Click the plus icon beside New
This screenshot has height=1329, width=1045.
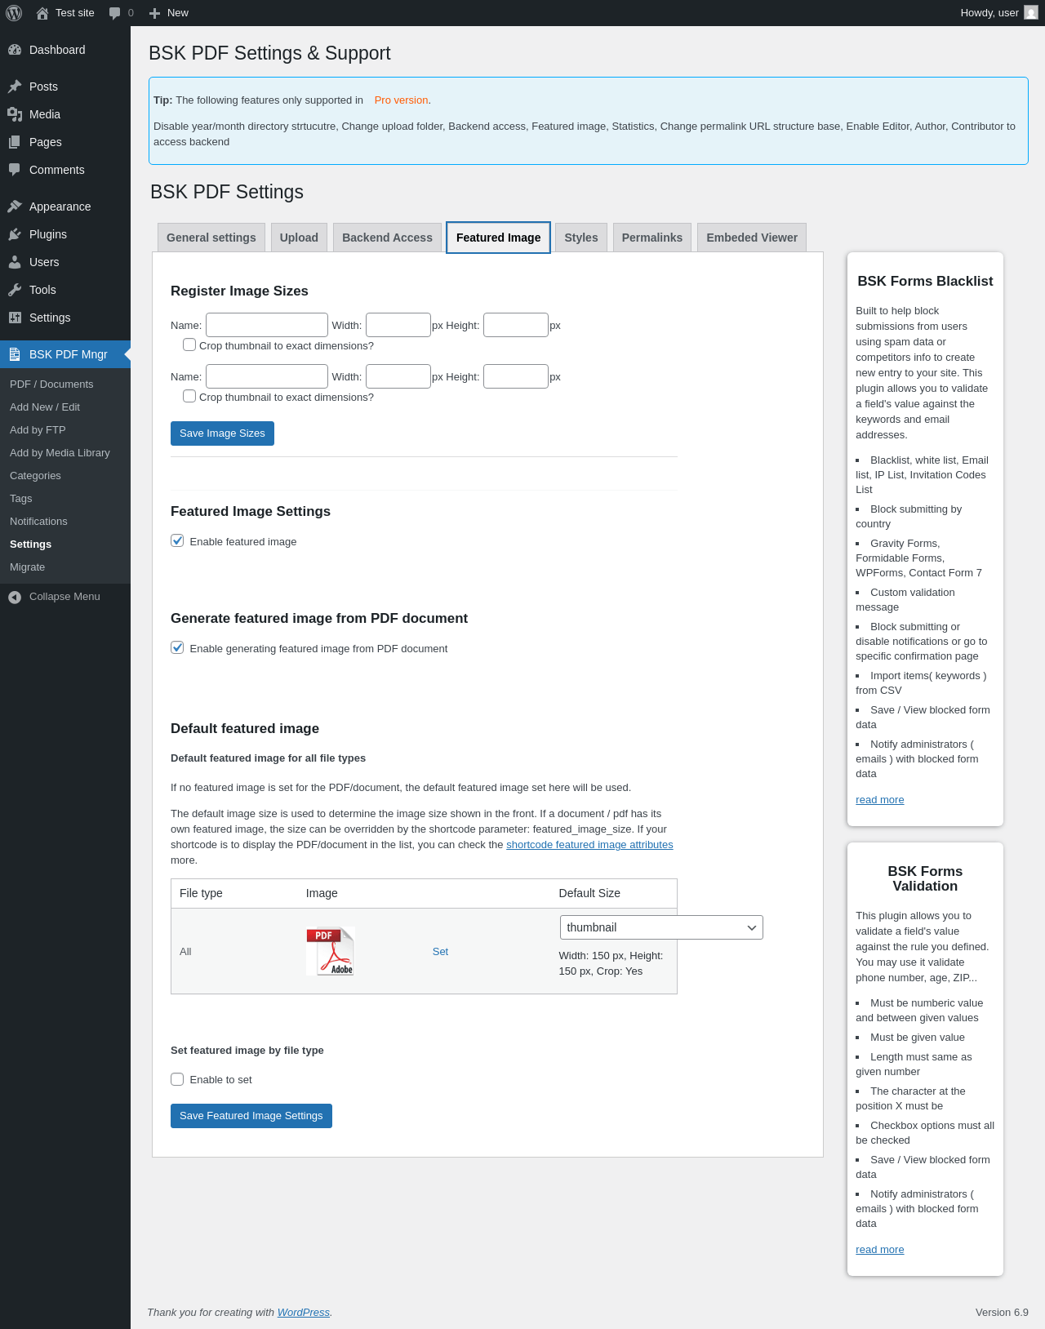coord(154,13)
